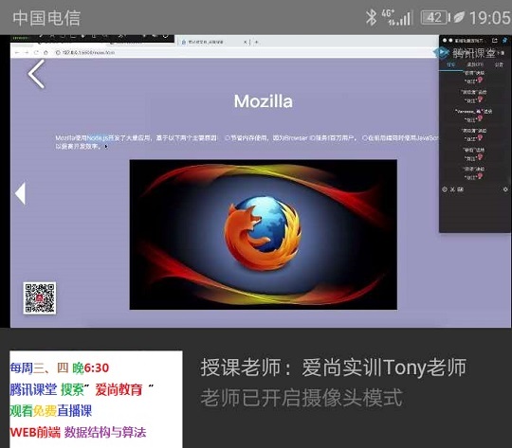Switch to the middle members tab
Screen dimensions: 512x448
click(475, 64)
